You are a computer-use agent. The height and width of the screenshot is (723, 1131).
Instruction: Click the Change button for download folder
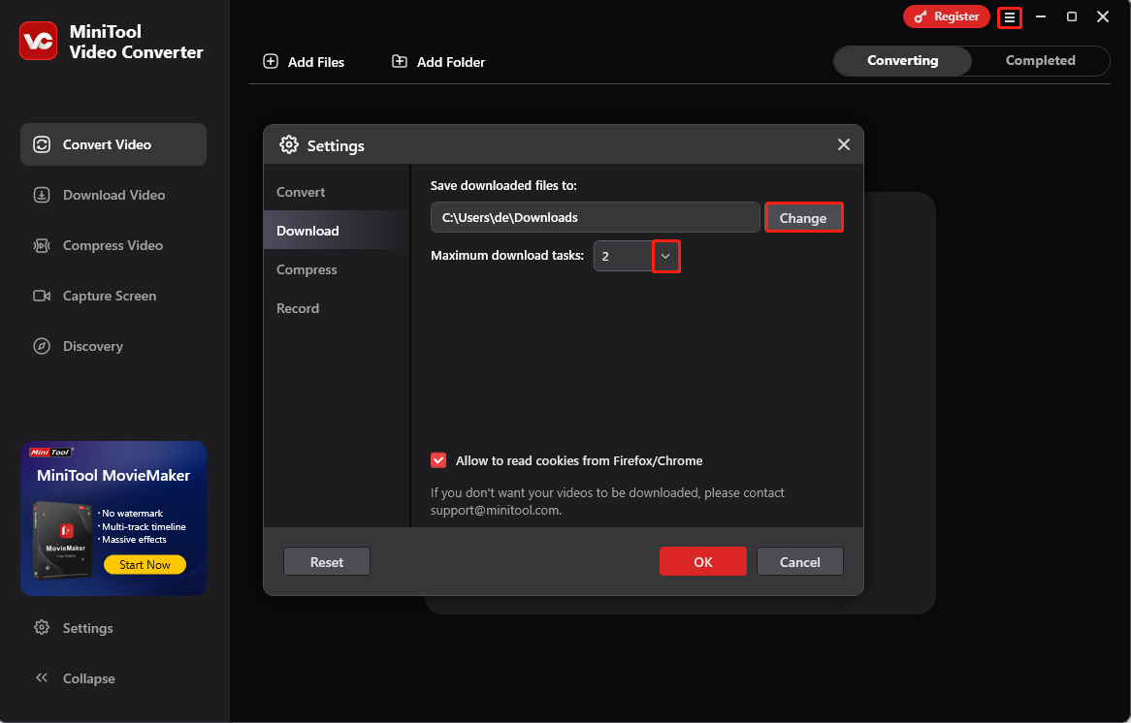pos(803,218)
